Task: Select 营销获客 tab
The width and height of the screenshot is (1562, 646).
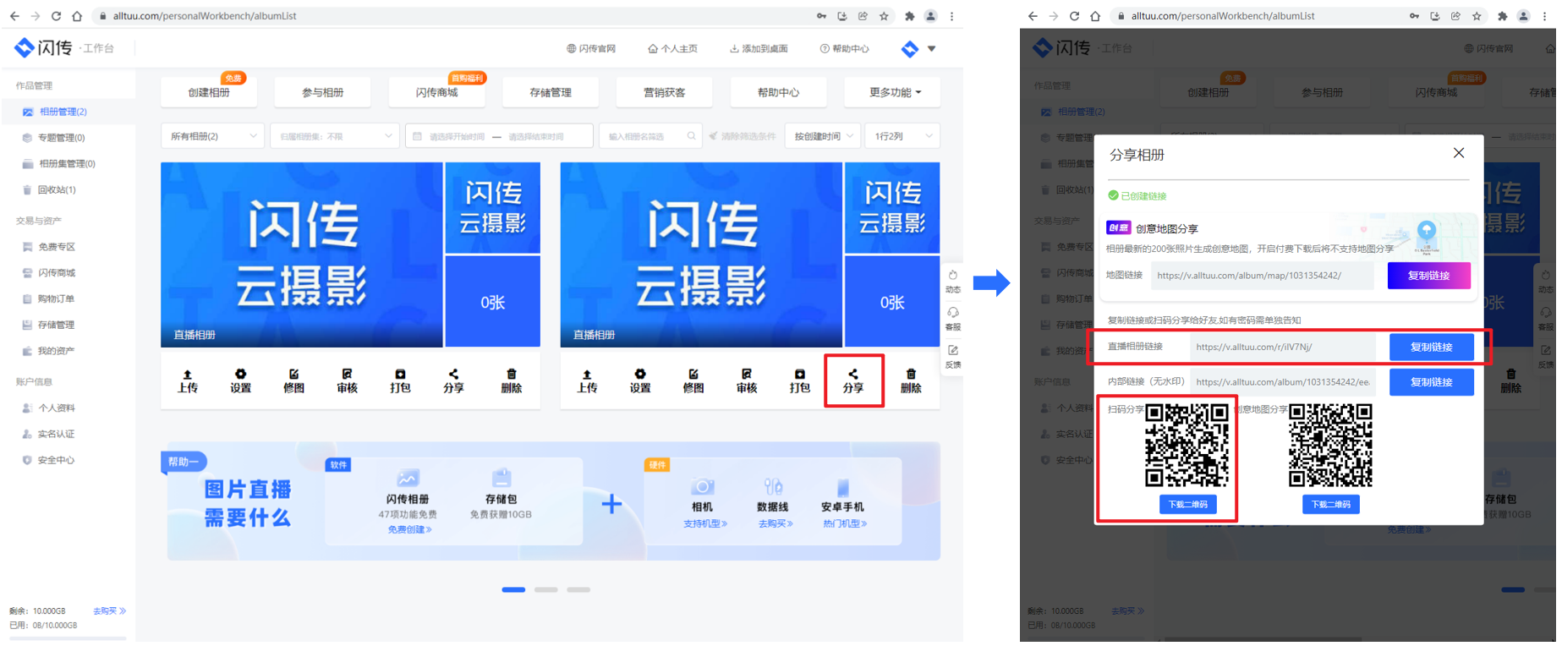Action: [665, 92]
